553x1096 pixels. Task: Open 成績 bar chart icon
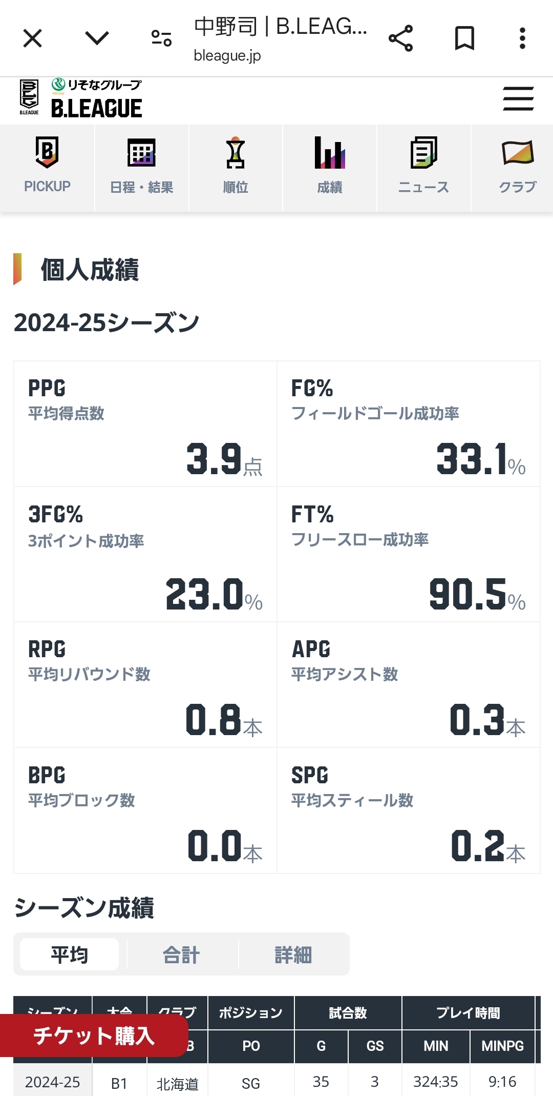pyautogui.click(x=330, y=152)
